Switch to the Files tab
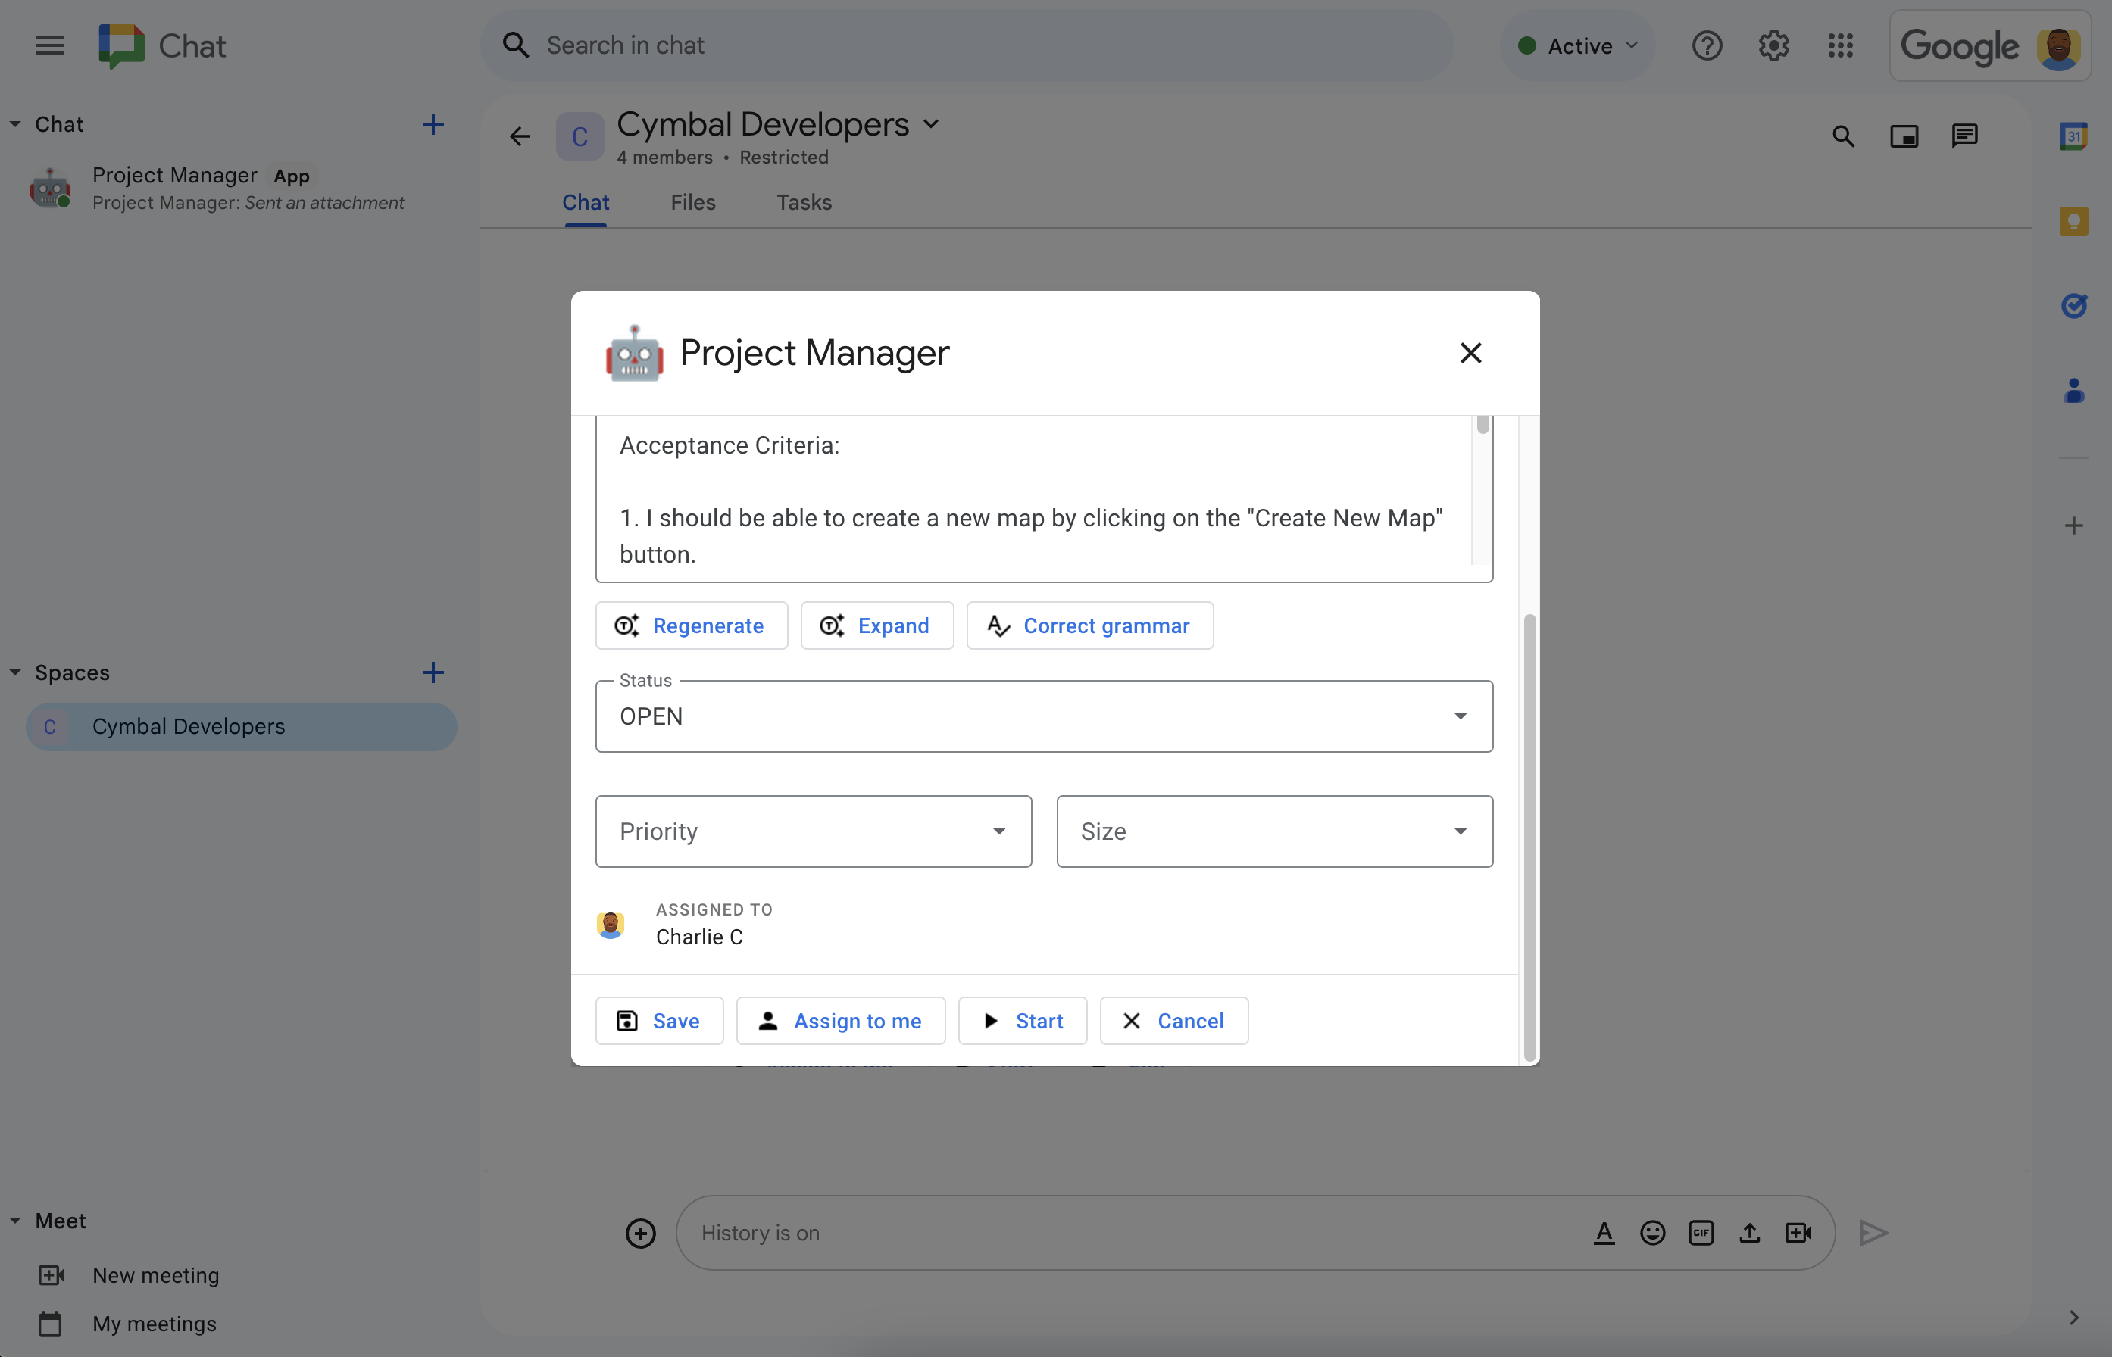 coord(692,201)
